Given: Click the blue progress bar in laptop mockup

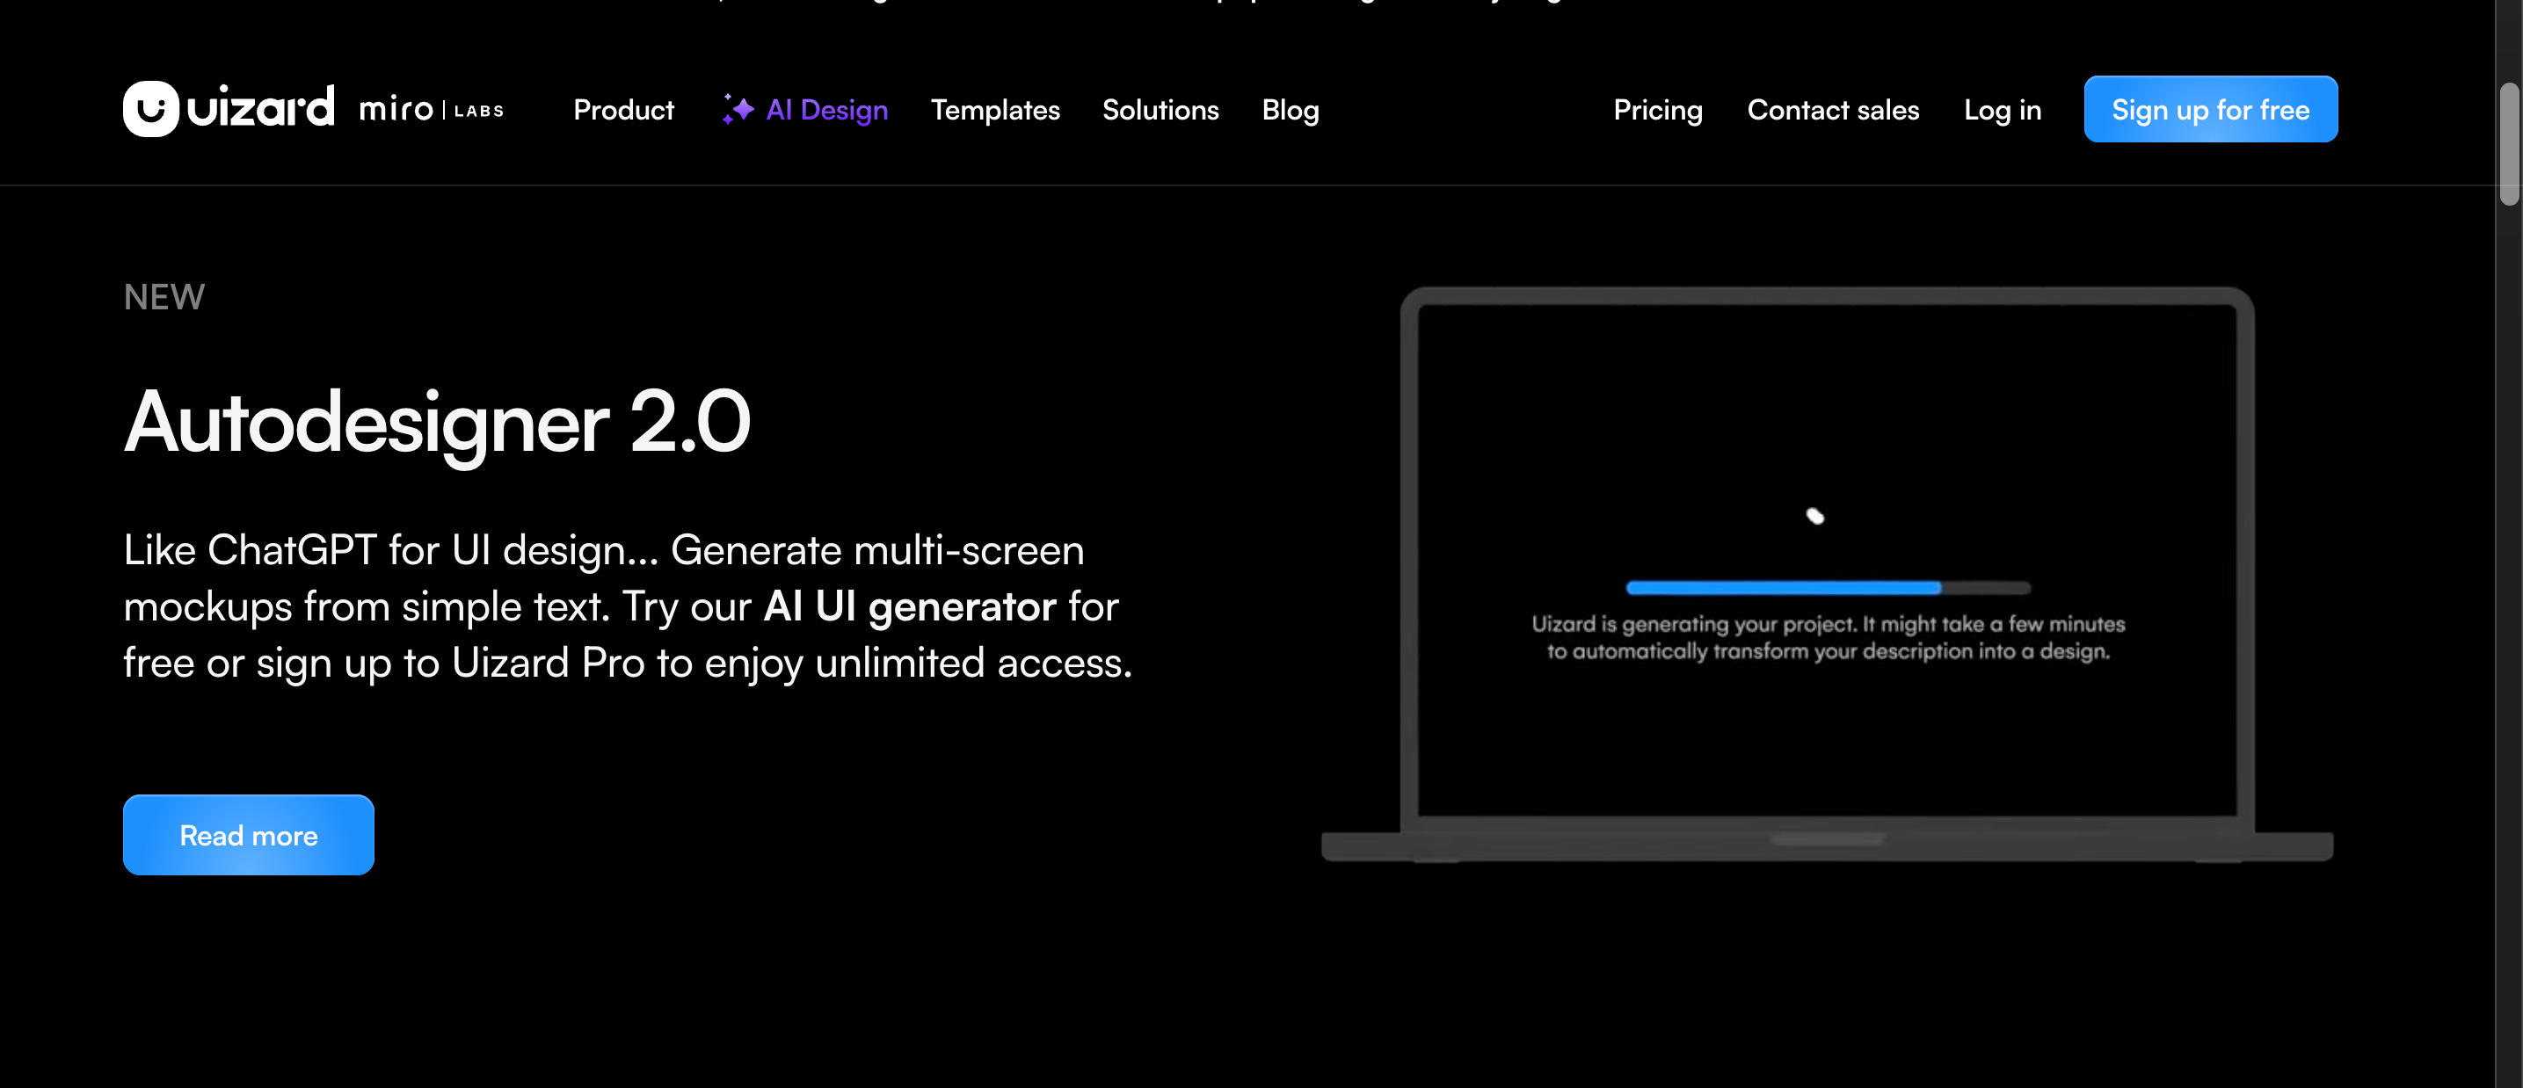Looking at the screenshot, I should pos(1783,588).
